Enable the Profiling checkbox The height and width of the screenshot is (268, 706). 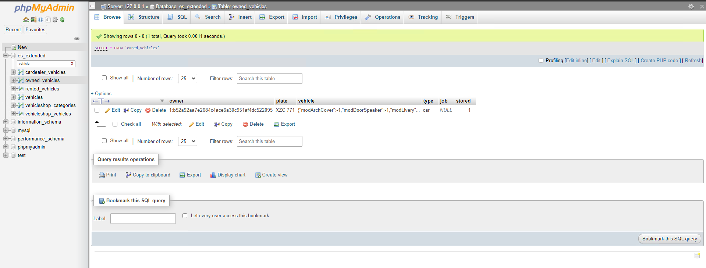(541, 61)
